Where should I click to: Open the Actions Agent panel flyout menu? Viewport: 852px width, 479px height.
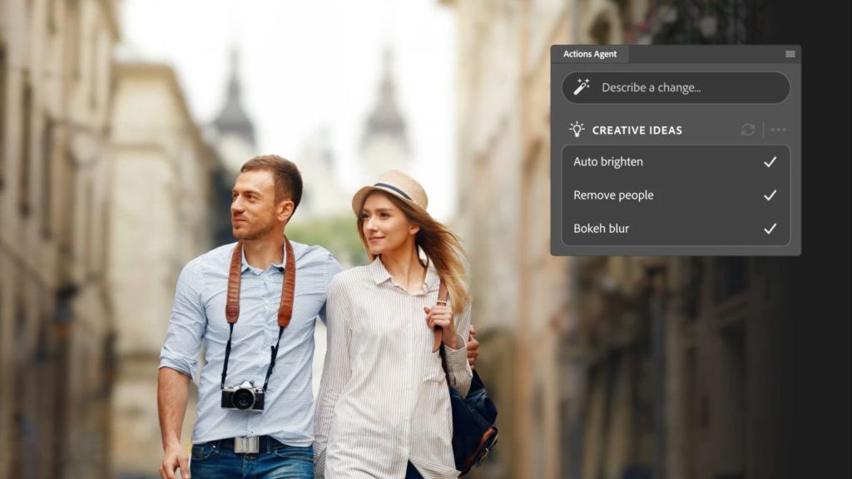pos(790,54)
